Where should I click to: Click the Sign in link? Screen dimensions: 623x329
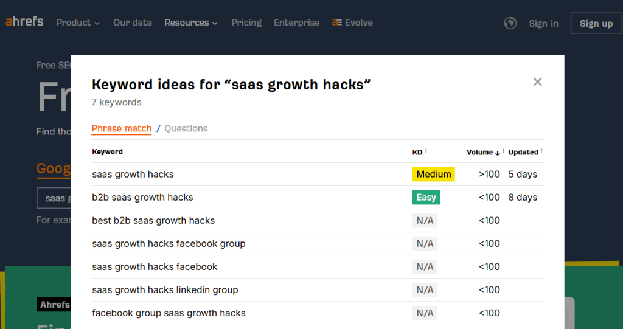tap(543, 23)
